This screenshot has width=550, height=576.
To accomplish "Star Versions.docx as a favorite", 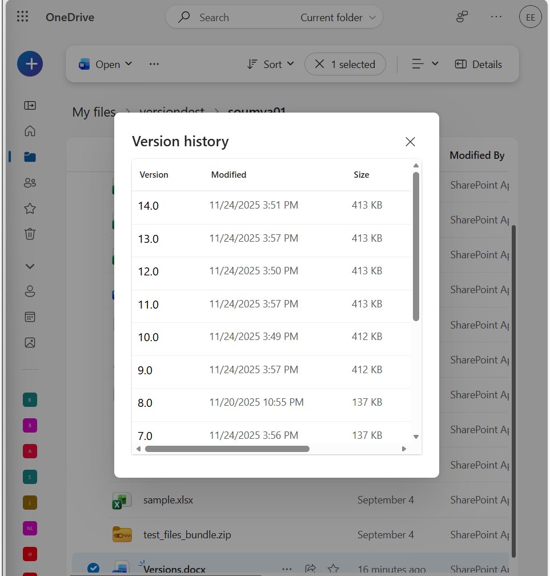I will [333, 569].
